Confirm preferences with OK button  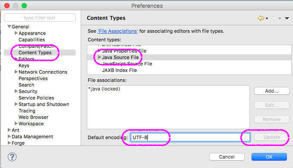(269, 157)
